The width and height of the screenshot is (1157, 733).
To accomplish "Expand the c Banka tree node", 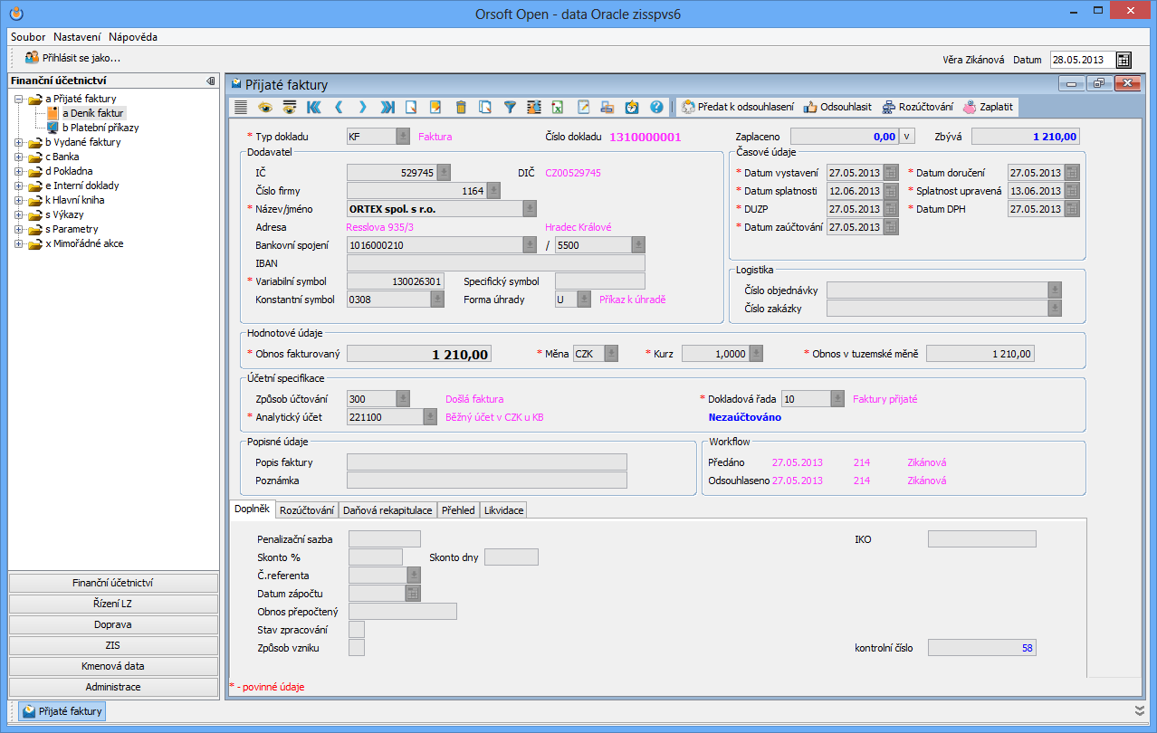I will pyautogui.click(x=19, y=157).
